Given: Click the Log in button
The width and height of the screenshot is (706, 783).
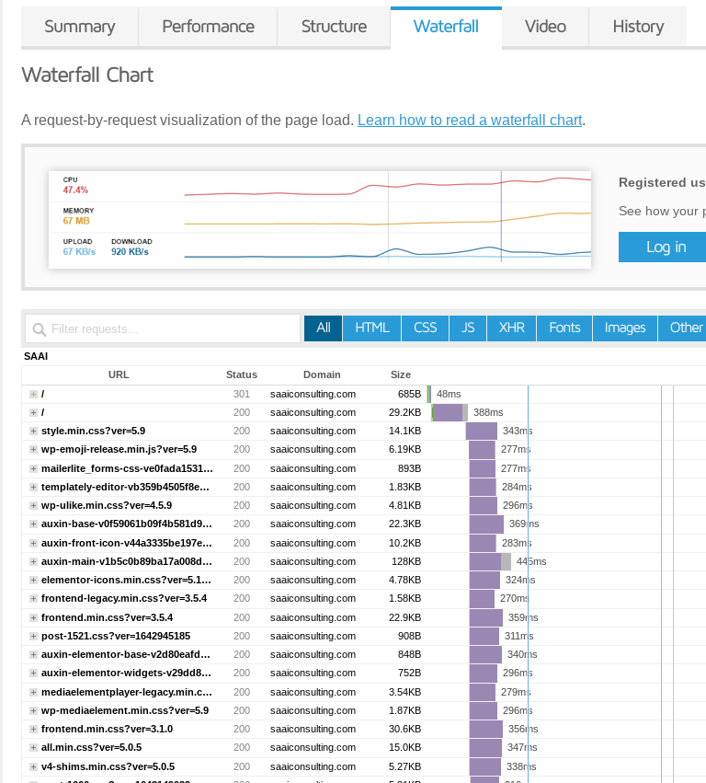Looking at the screenshot, I should tap(665, 247).
